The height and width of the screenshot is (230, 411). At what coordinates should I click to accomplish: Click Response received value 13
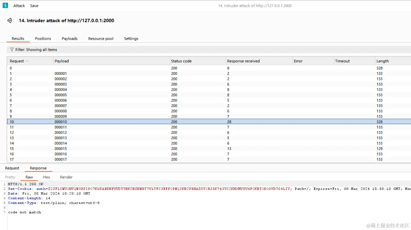click(x=229, y=149)
